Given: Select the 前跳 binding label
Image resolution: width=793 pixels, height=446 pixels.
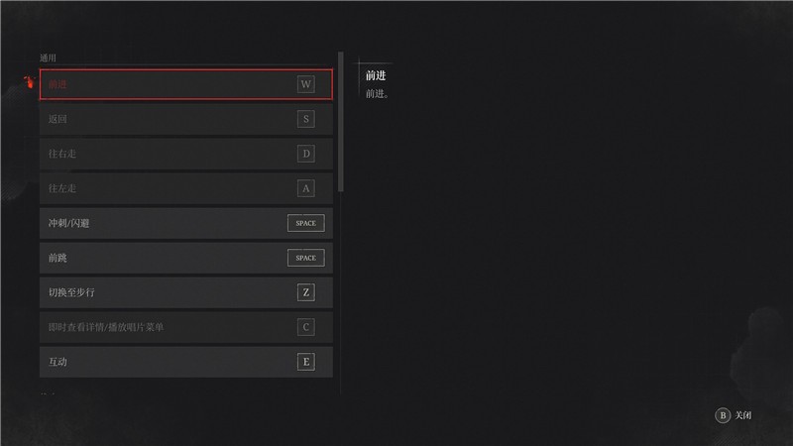Looking at the screenshot, I should coord(58,258).
